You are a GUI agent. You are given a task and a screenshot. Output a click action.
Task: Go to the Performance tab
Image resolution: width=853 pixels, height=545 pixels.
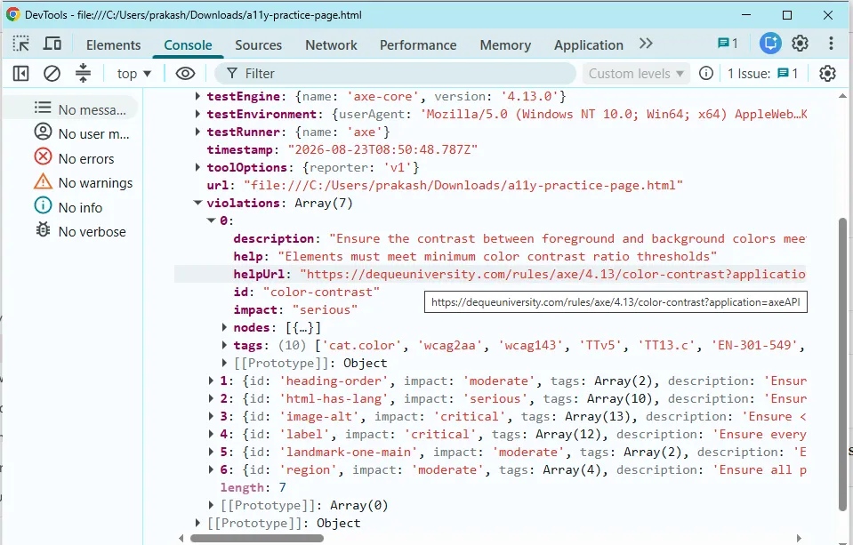point(418,45)
